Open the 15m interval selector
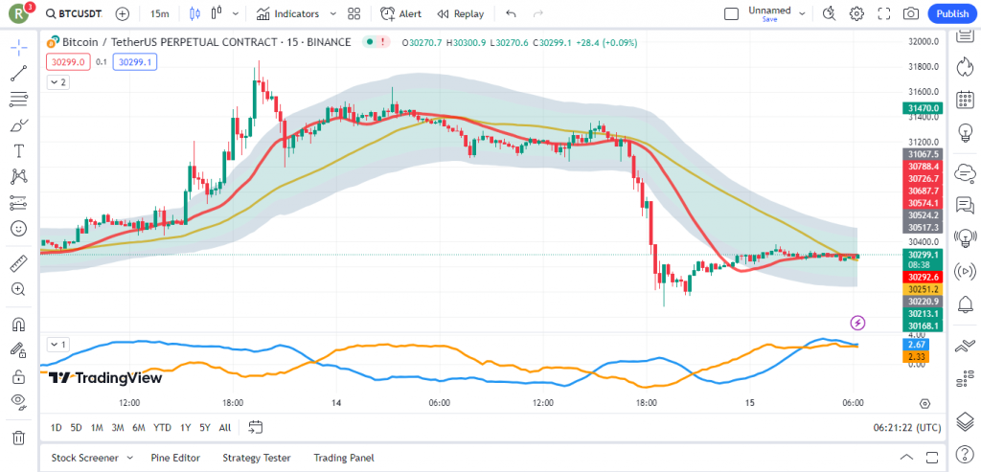This screenshot has width=981, height=472. point(160,13)
